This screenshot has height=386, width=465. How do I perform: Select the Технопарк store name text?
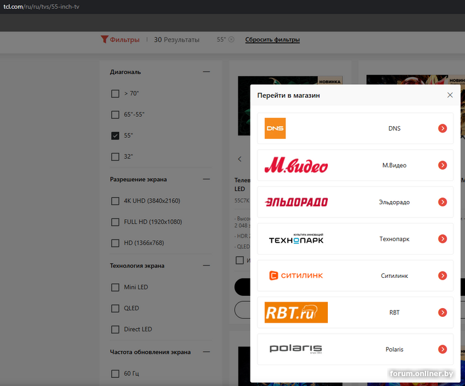point(395,239)
